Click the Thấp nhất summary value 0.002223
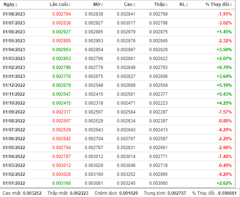The image size is (240, 197). pyautogui.click(x=80, y=193)
